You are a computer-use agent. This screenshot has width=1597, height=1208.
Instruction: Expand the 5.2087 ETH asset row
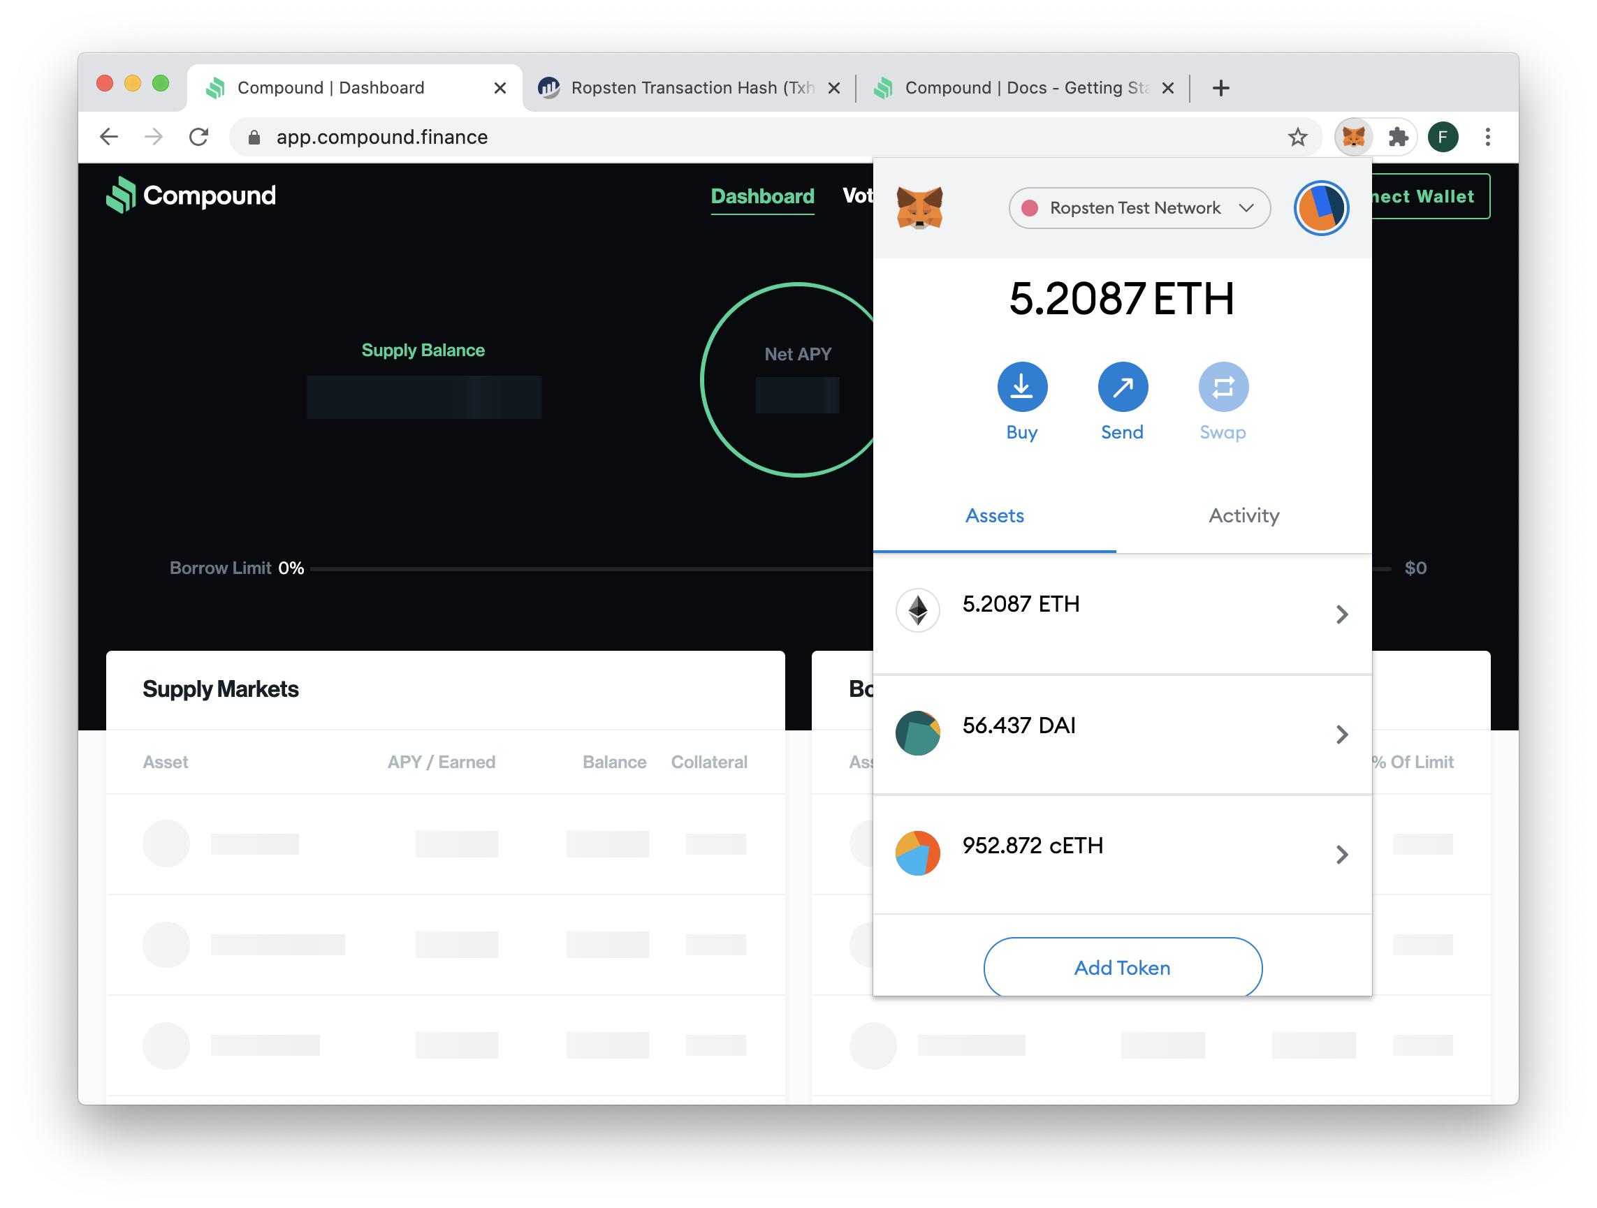coord(1121,613)
